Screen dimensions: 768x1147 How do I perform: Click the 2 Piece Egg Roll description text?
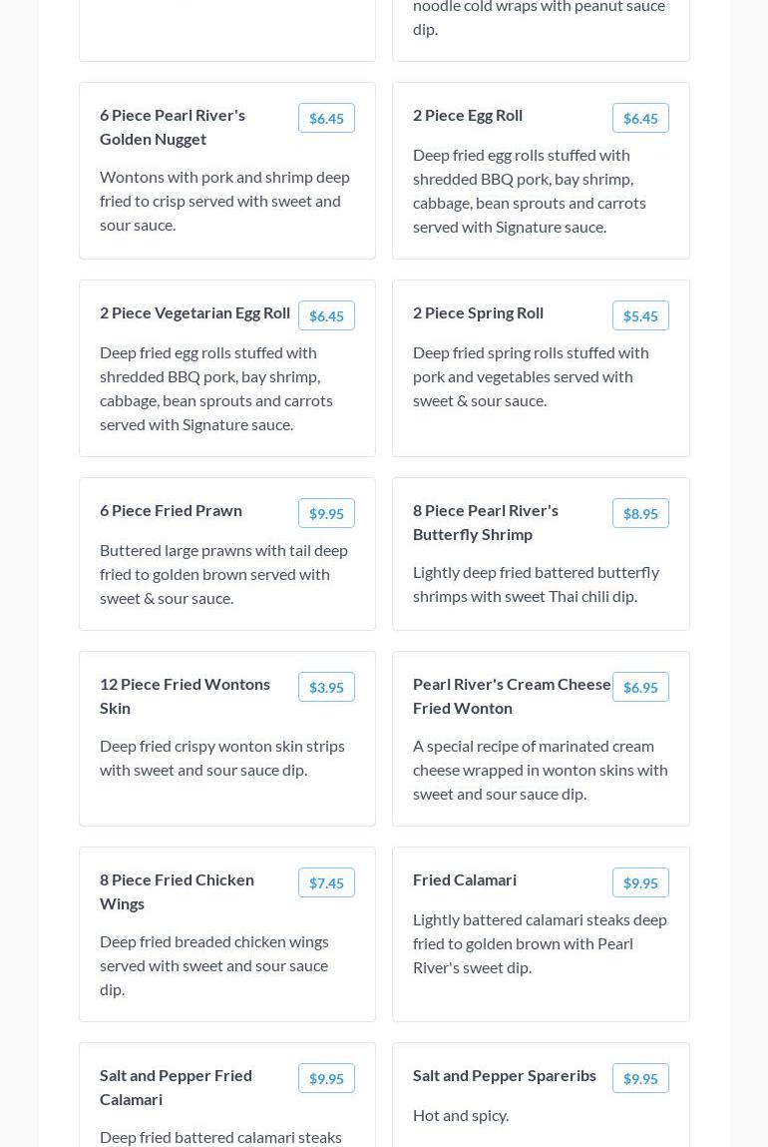[530, 191]
